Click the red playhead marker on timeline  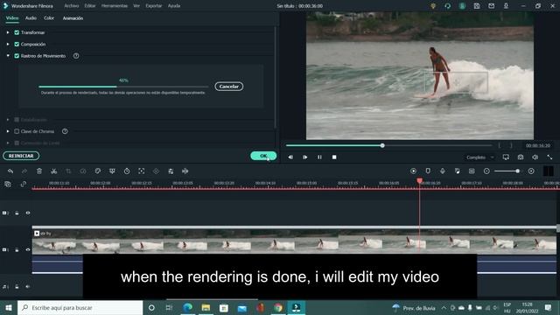(x=420, y=181)
